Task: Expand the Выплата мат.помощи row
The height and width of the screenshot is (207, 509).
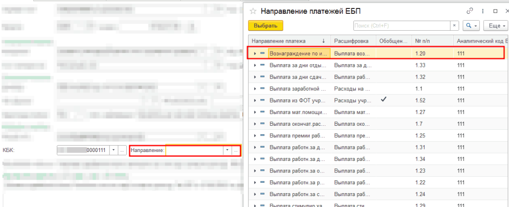Action: click(255, 112)
